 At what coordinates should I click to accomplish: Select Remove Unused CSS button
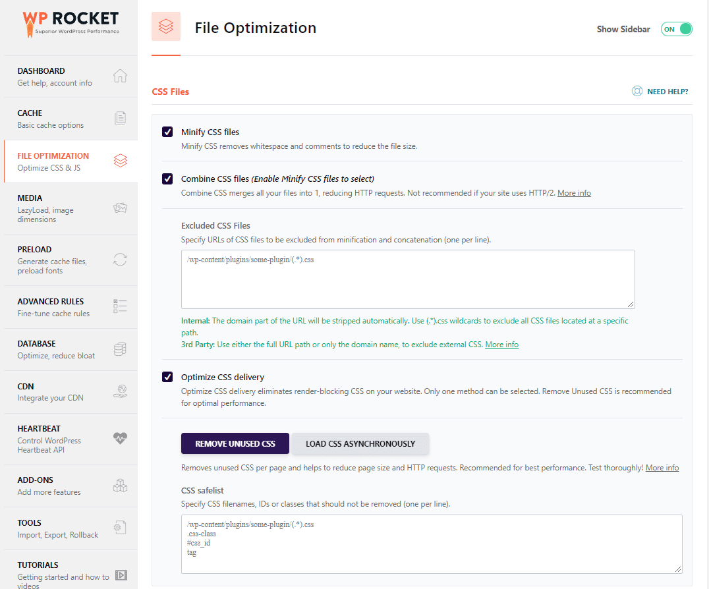click(235, 443)
